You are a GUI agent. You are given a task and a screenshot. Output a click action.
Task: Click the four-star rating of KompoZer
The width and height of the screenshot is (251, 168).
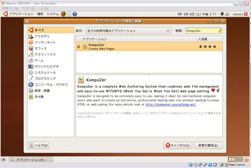tap(207, 47)
